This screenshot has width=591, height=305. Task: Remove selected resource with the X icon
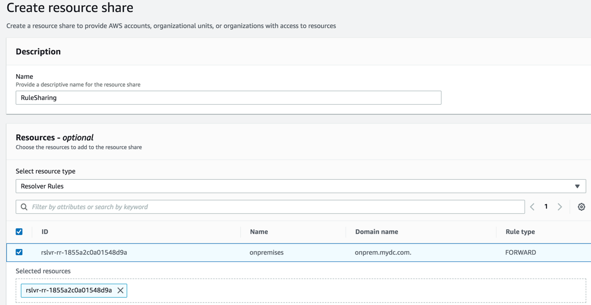(x=120, y=291)
